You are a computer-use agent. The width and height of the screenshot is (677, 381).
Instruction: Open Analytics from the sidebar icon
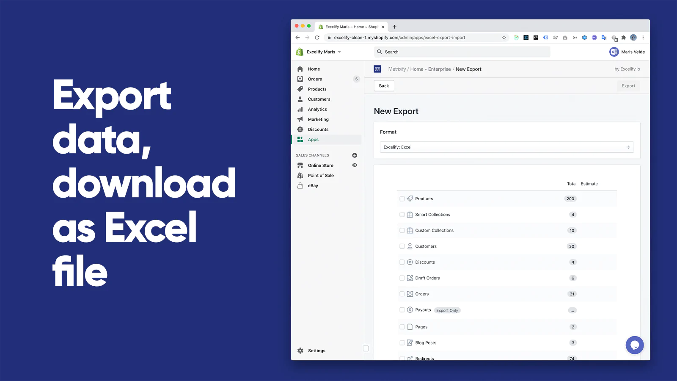coord(300,109)
